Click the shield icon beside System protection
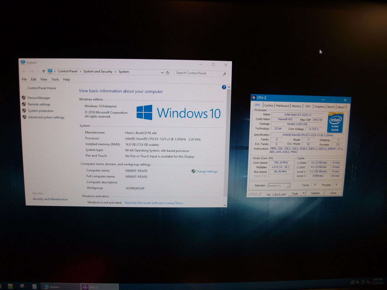 (x=24, y=111)
